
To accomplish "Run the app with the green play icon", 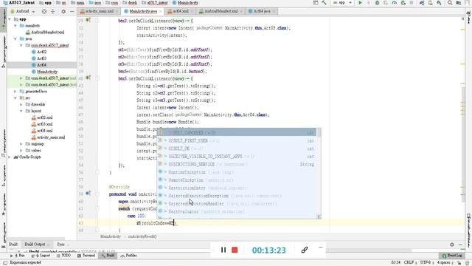I will [360, 3].
